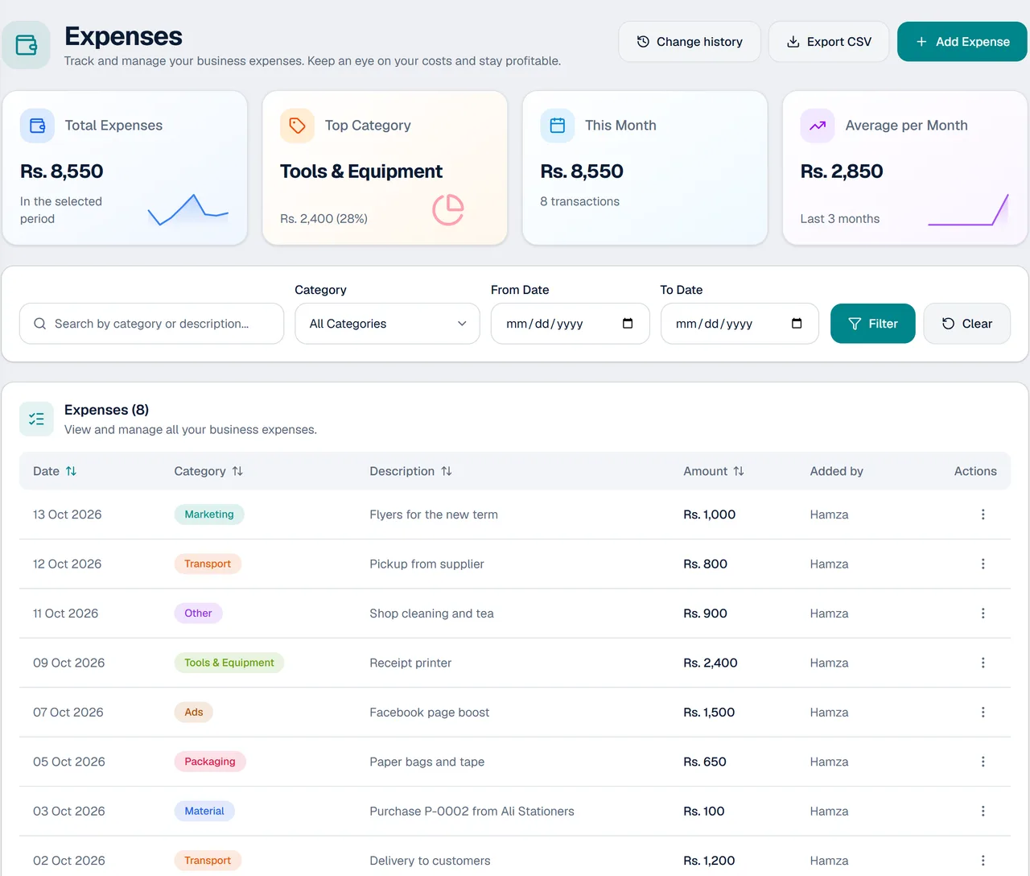The width and height of the screenshot is (1030, 876).
Task: Select the Rs. 2,400 amount cell
Action: click(711, 663)
